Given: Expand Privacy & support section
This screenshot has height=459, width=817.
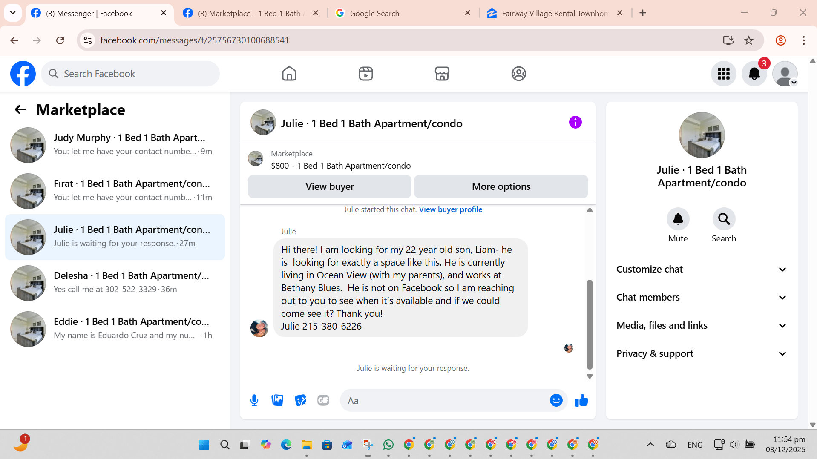Looking at the screenshot, I should point(702,353).
